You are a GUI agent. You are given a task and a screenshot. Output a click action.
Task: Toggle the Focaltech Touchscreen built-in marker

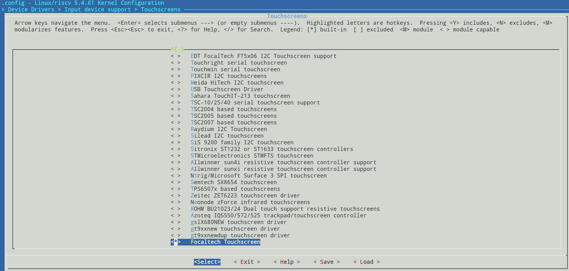coord(176,242)
